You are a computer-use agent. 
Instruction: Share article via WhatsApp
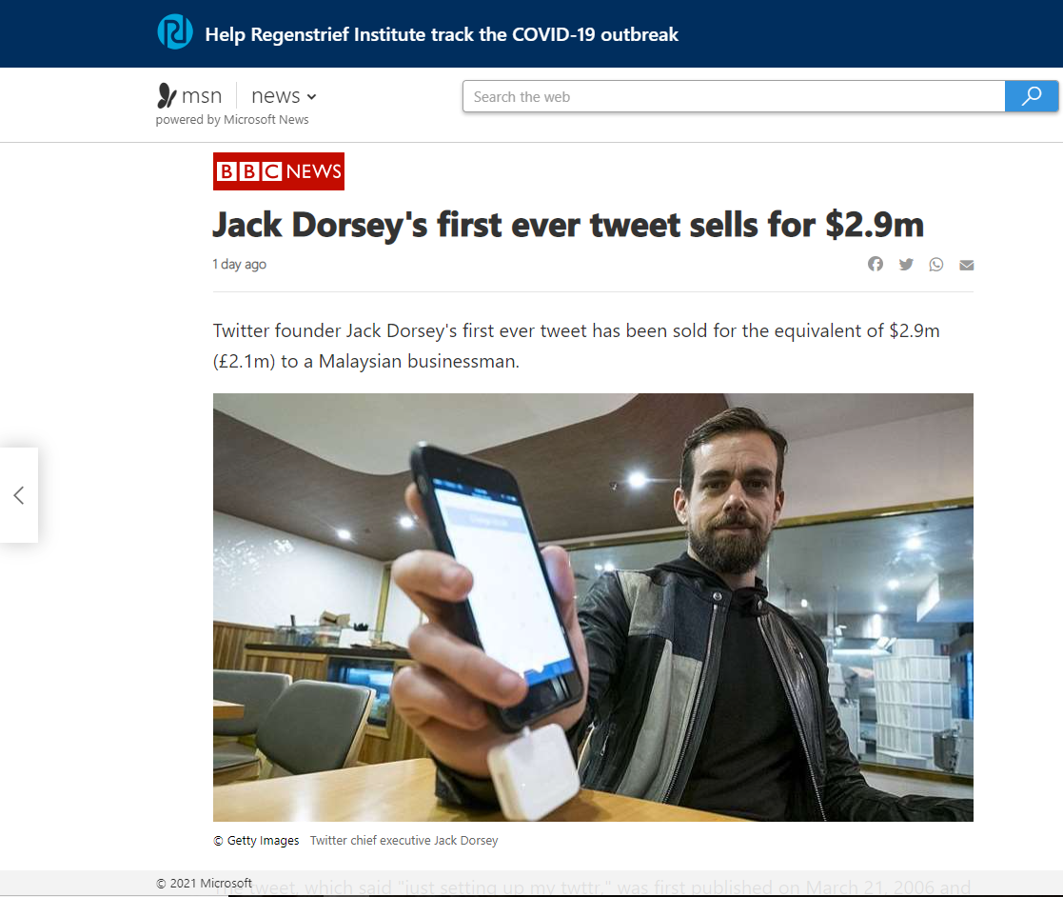click(936, 264)
